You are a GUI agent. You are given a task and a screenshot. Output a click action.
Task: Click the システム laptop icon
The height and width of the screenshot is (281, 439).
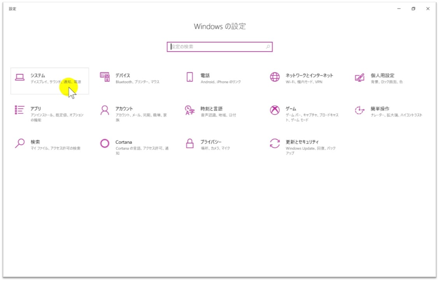tap(19, 77)
